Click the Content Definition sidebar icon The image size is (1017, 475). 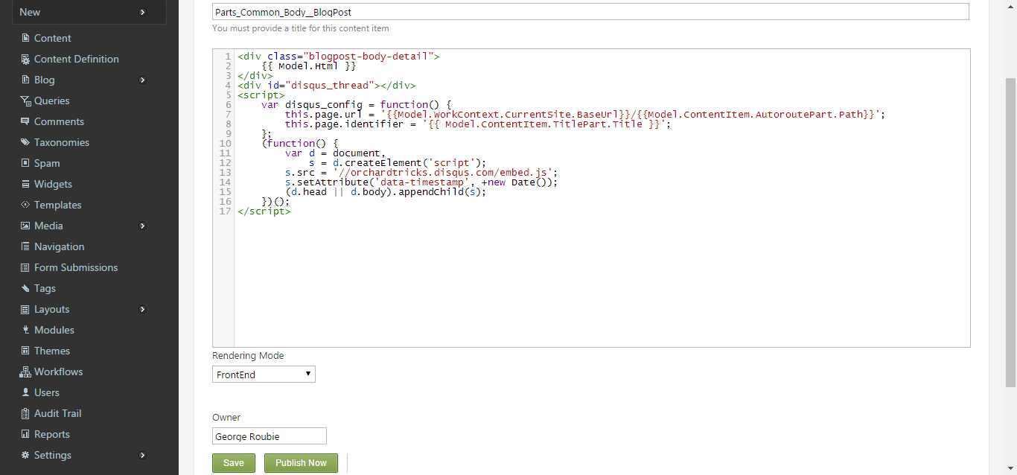tap(25, 59)
